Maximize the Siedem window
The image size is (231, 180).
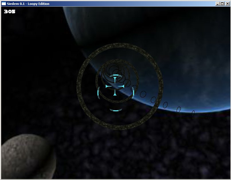point(222,4)
